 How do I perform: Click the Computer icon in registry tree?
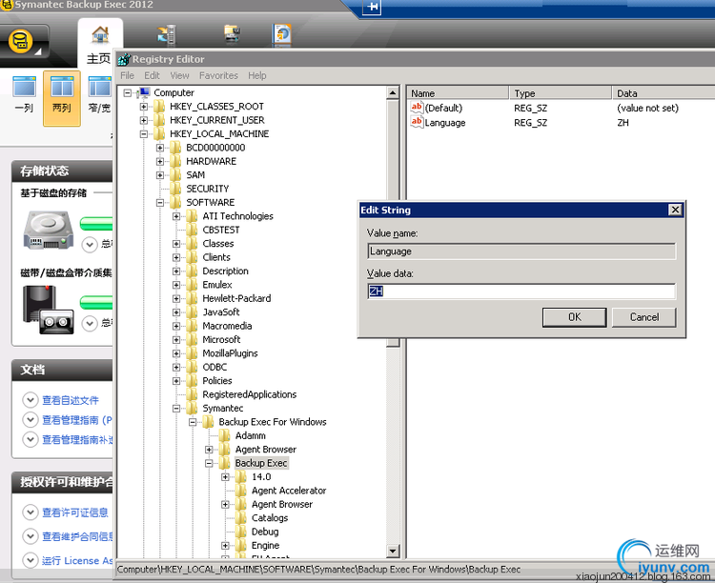click(144, 92)
